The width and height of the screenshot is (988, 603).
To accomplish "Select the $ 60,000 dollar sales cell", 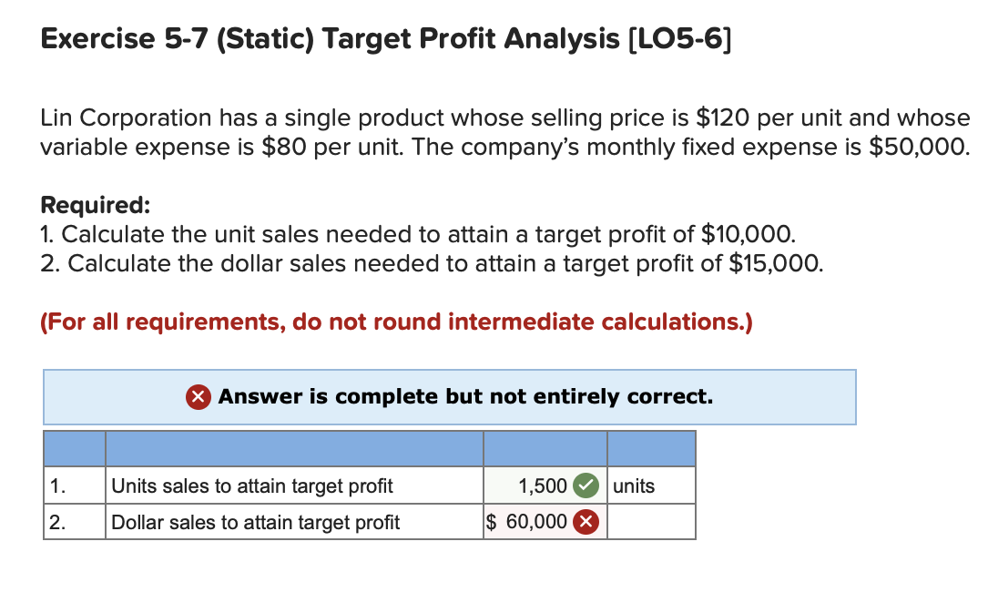I will pos(545,522).
